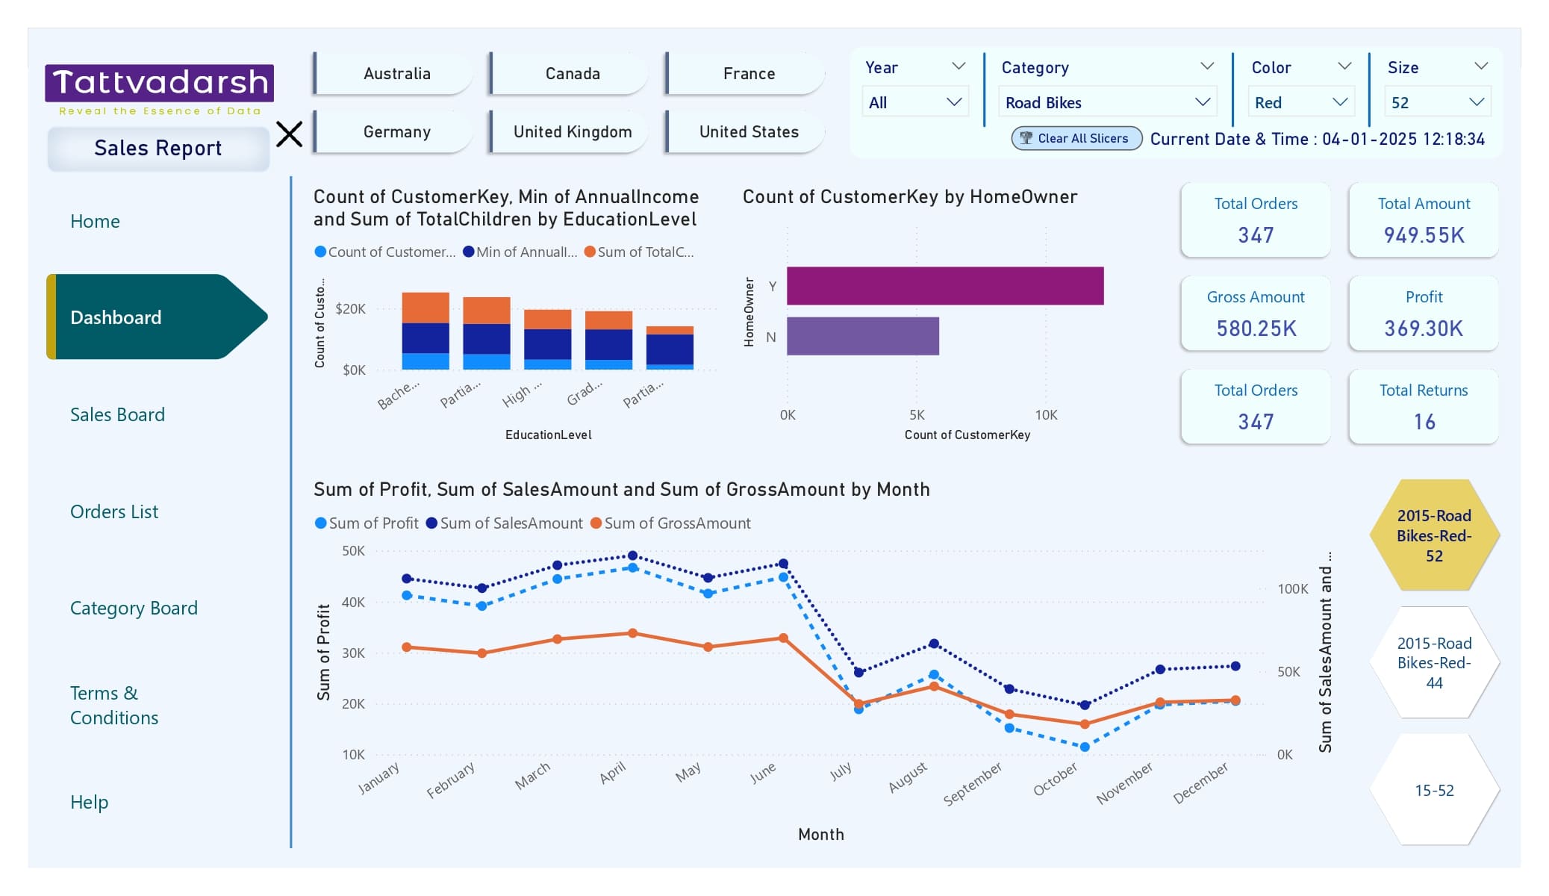Expand the Year slicer header chevron
This screenshot has height=896, width=1549.
959,66
